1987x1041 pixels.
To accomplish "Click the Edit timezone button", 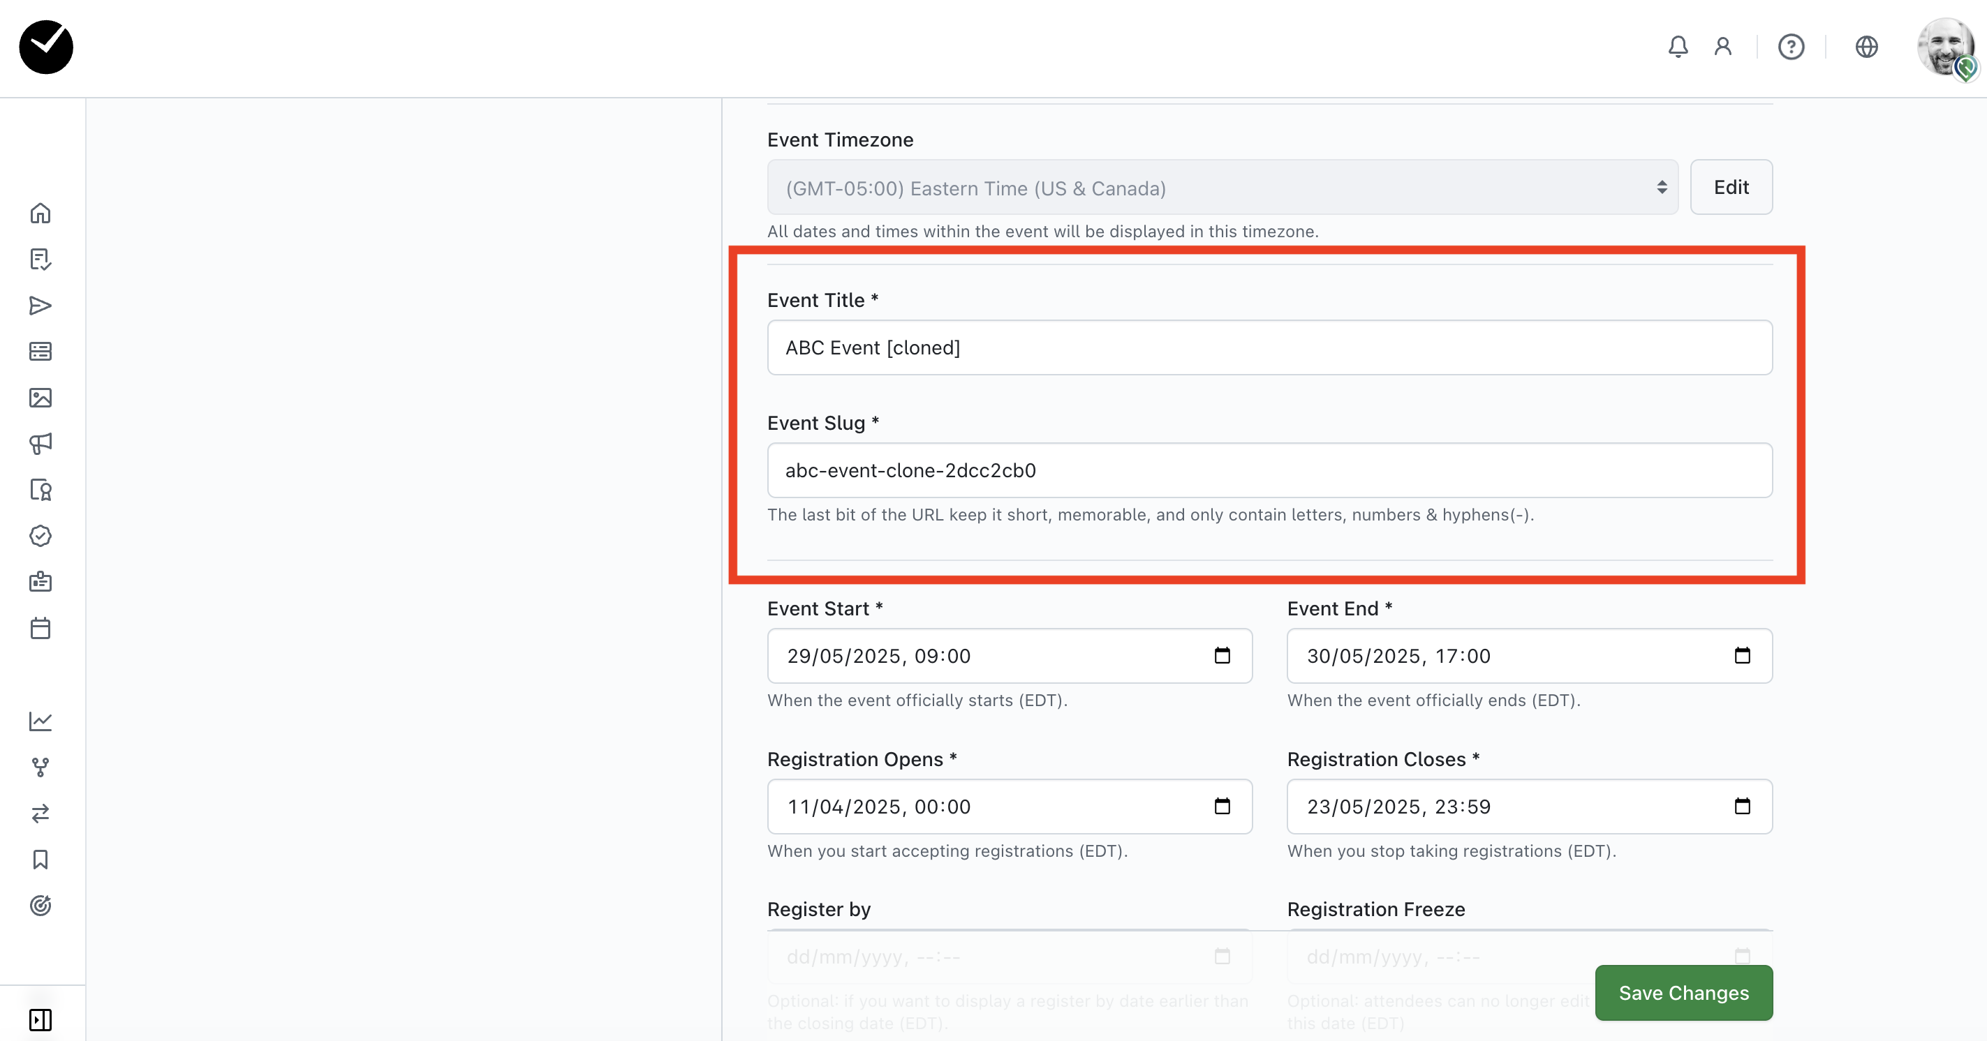I will [1730, 188].
